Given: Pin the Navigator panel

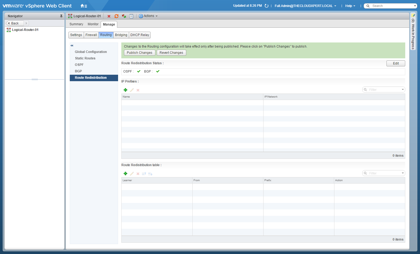Looking at the screenshot, I should (x=61, y=16).
